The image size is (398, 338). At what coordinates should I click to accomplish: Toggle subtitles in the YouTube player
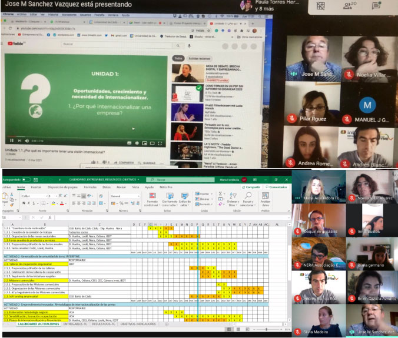(129, 143)
